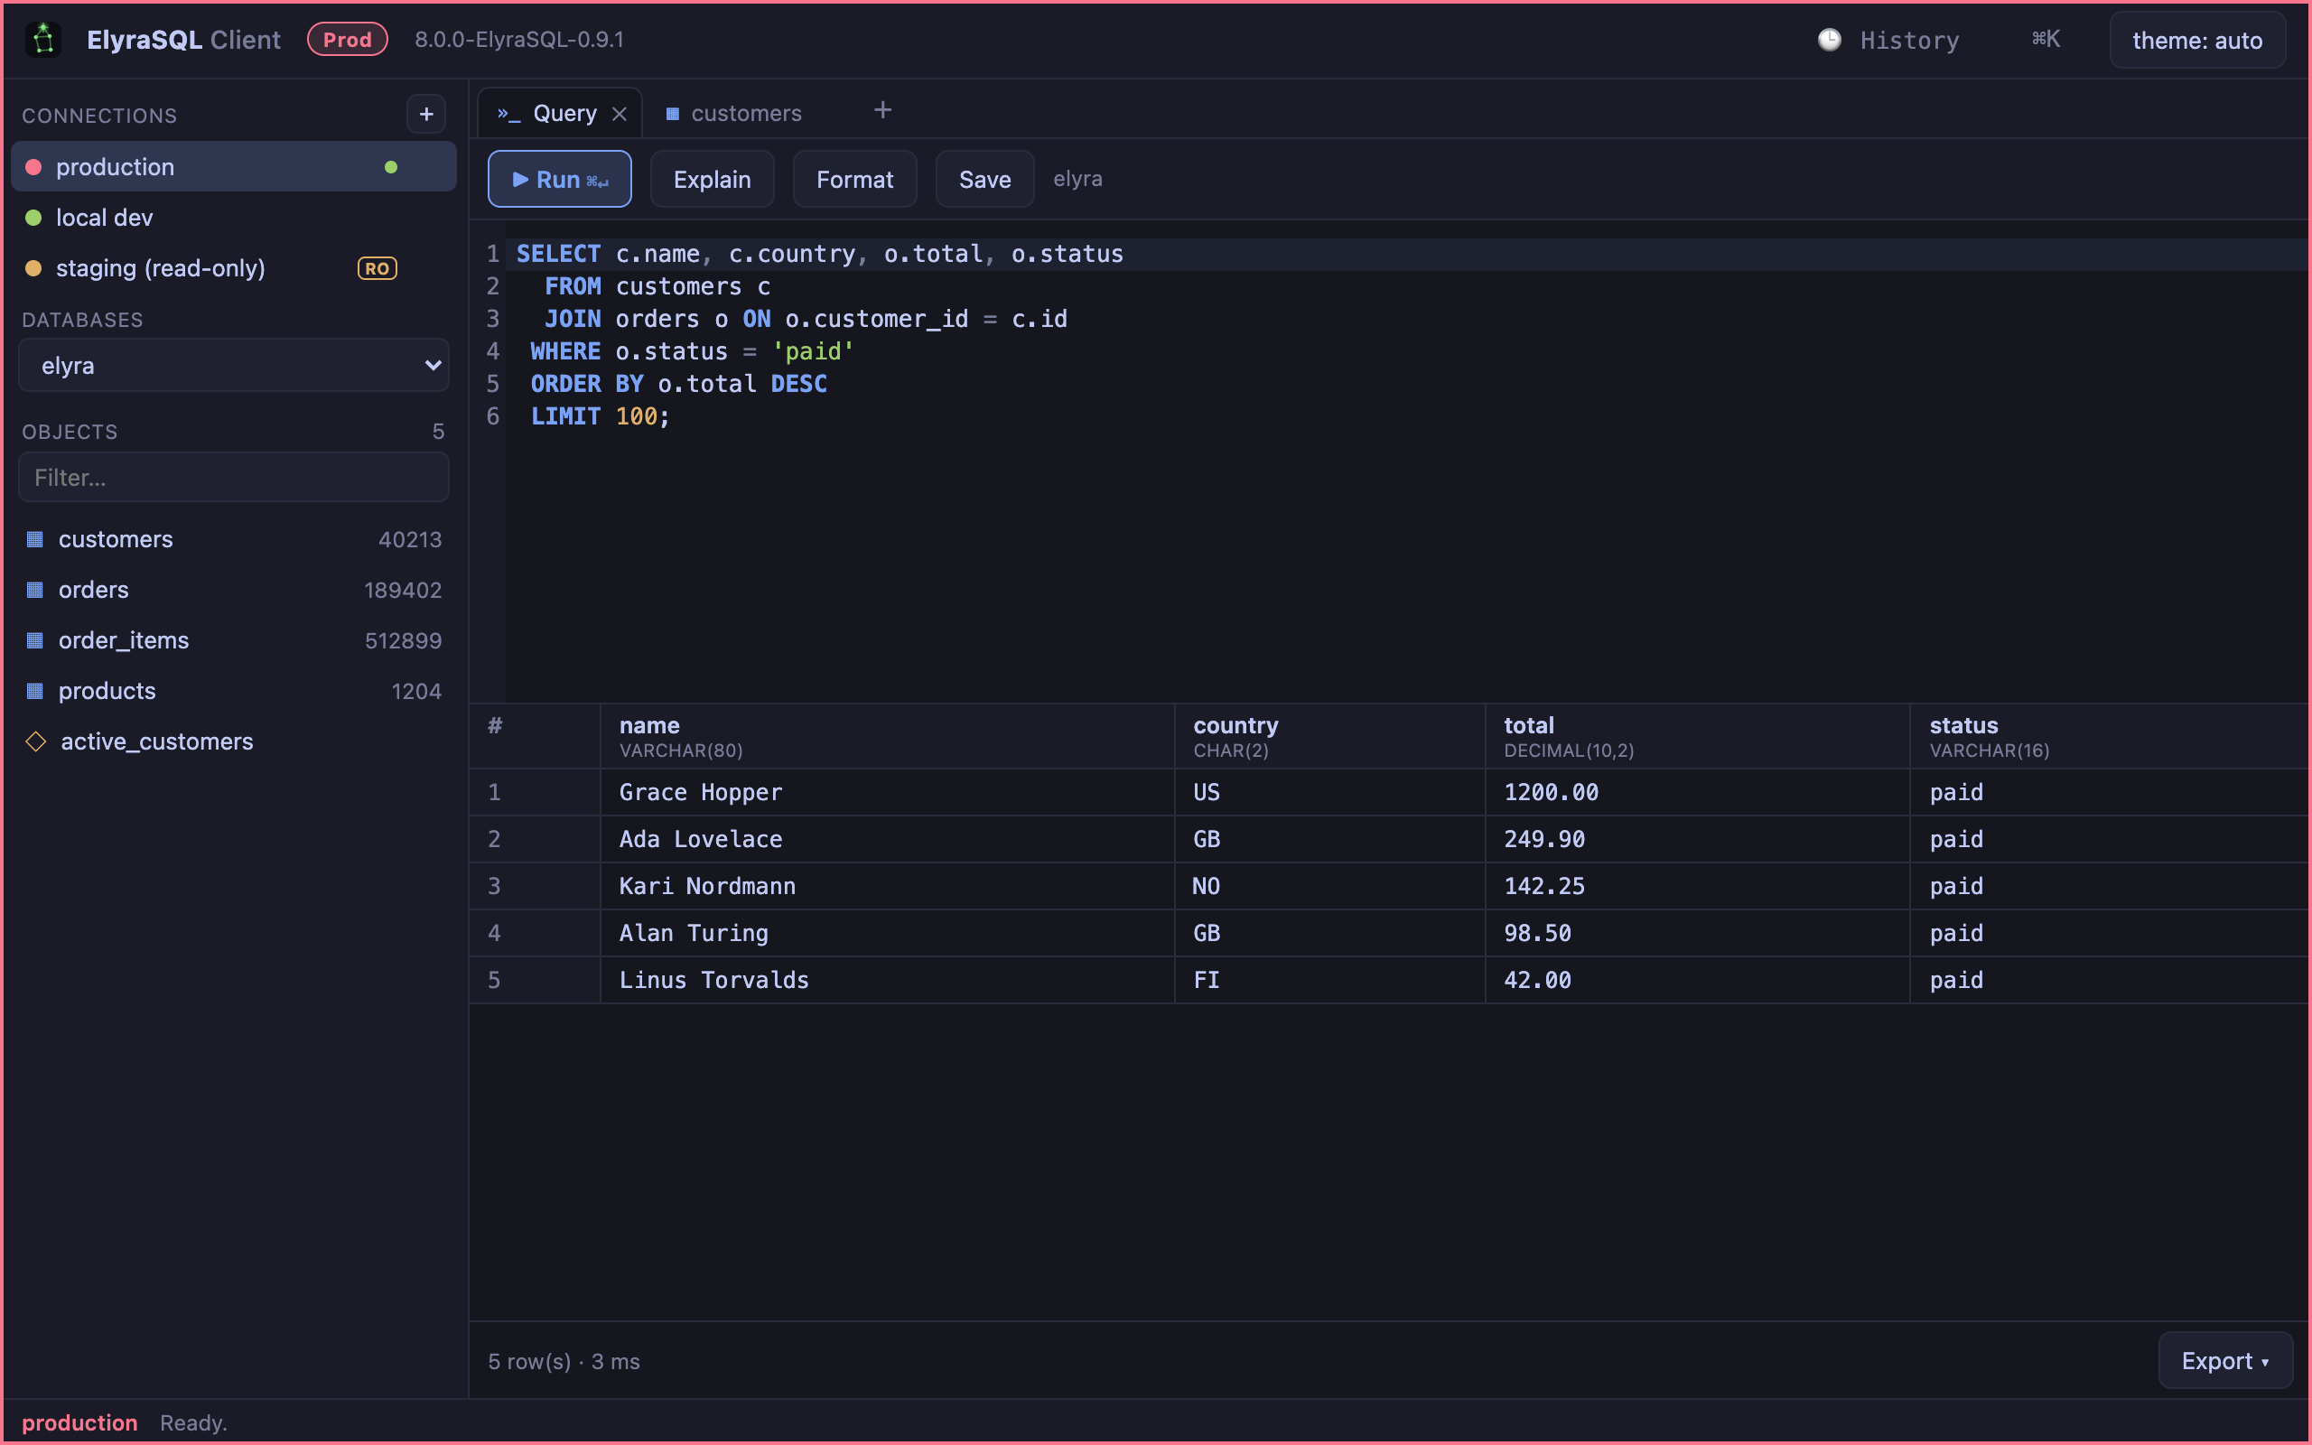Open a new tab with plus icon
Screen dimensions: 2312x1445
coord(882,111)
